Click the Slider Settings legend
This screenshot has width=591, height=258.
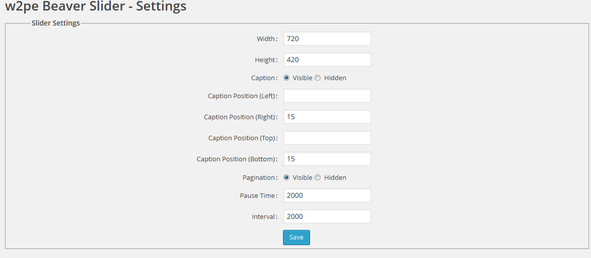[55, 23]
